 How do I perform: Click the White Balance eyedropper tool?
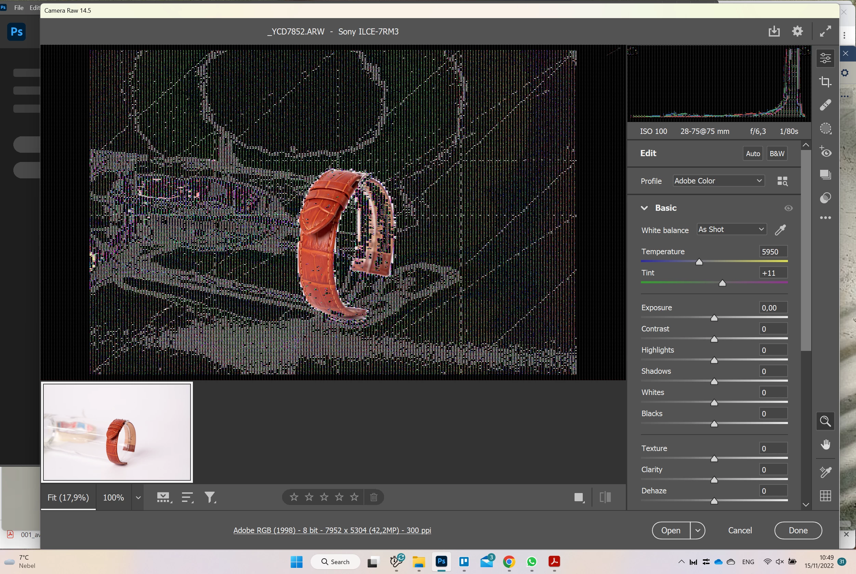(780, 230)
